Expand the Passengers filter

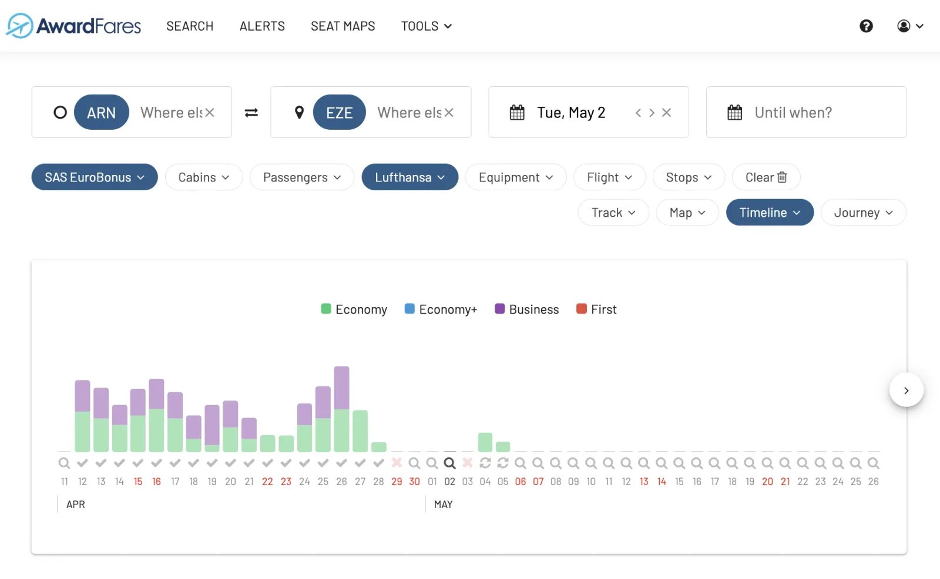pos(302,177)
